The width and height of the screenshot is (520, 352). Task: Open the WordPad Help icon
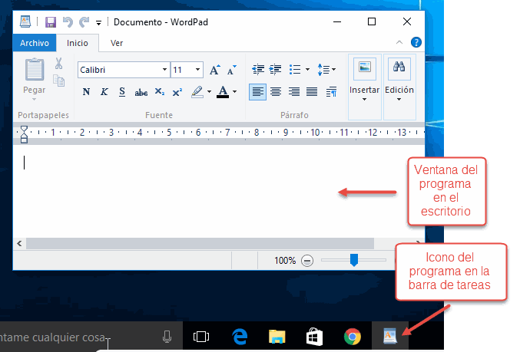click(x=416, y=43)
